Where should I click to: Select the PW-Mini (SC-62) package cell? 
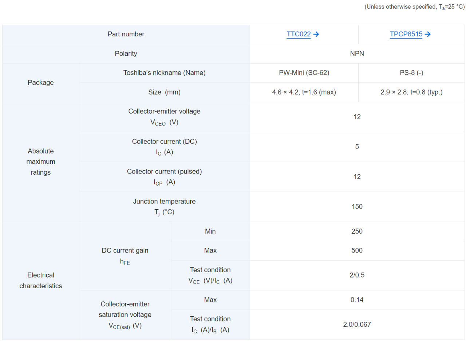(304, 73)
